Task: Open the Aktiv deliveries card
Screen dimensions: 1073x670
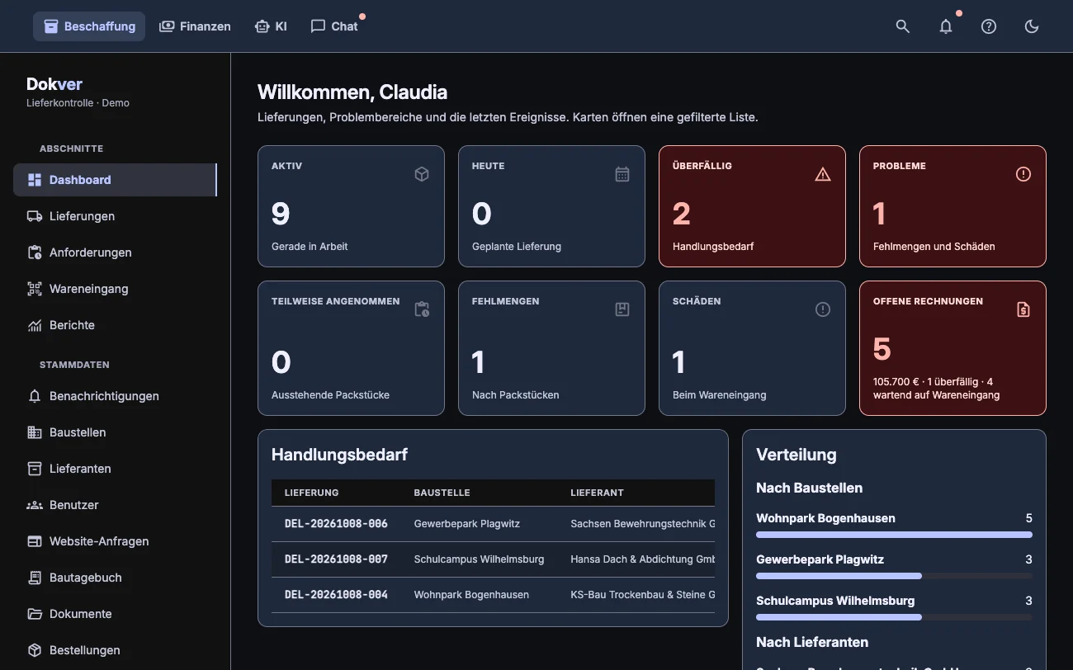Action: point(351,206)
